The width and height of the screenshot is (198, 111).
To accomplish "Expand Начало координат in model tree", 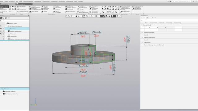I will [x=7, y=26].
